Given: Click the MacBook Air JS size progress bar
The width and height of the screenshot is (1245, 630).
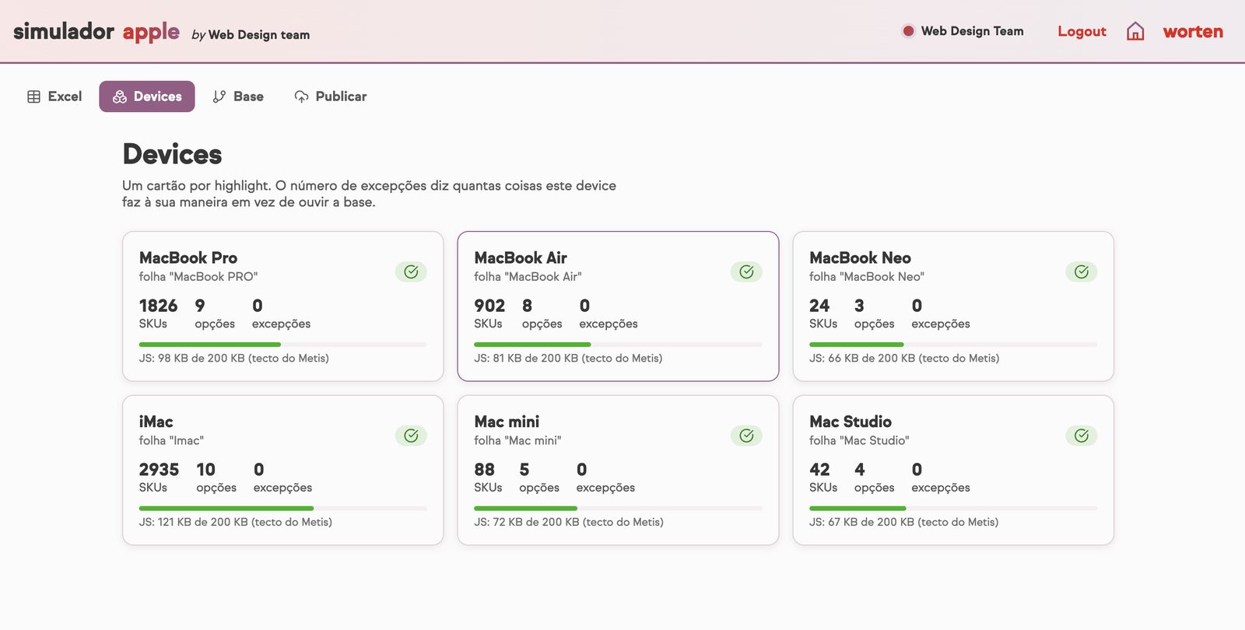Looking at the screenshot, I should point(618,345).
